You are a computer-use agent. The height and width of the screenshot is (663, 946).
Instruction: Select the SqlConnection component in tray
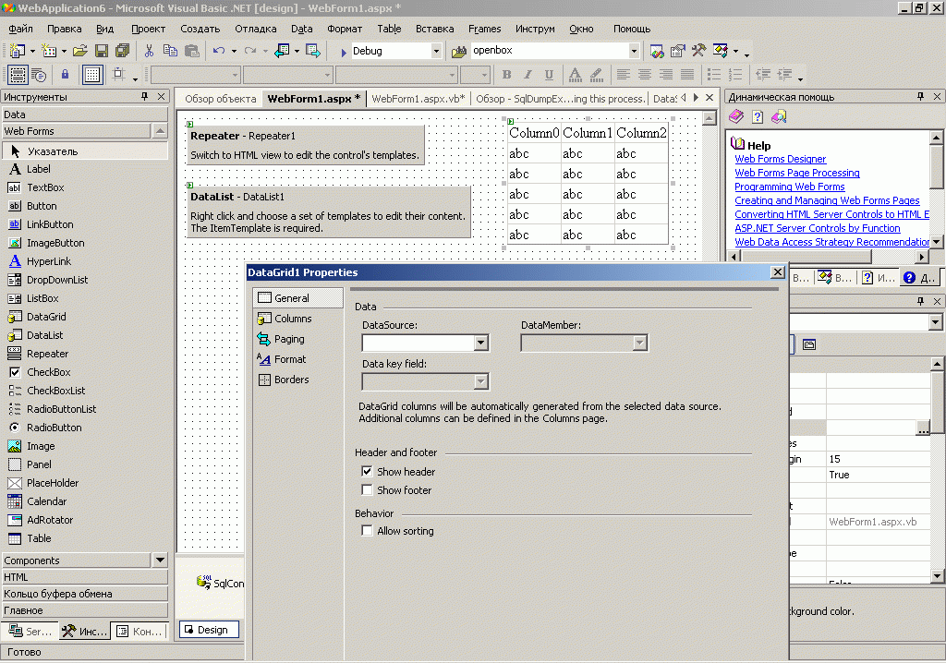point(221,582)
